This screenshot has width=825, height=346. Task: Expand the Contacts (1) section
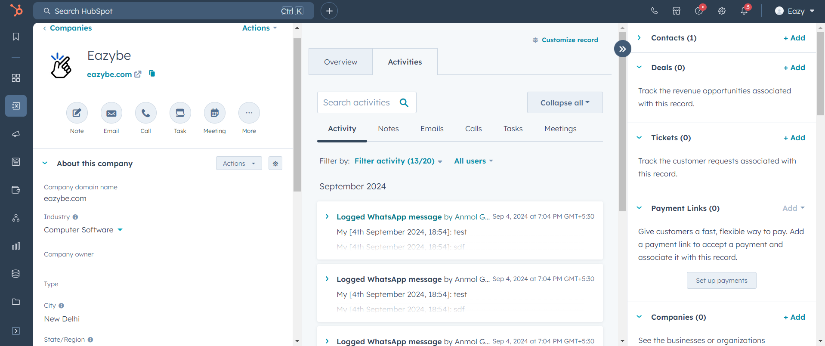tap(640, 38)
